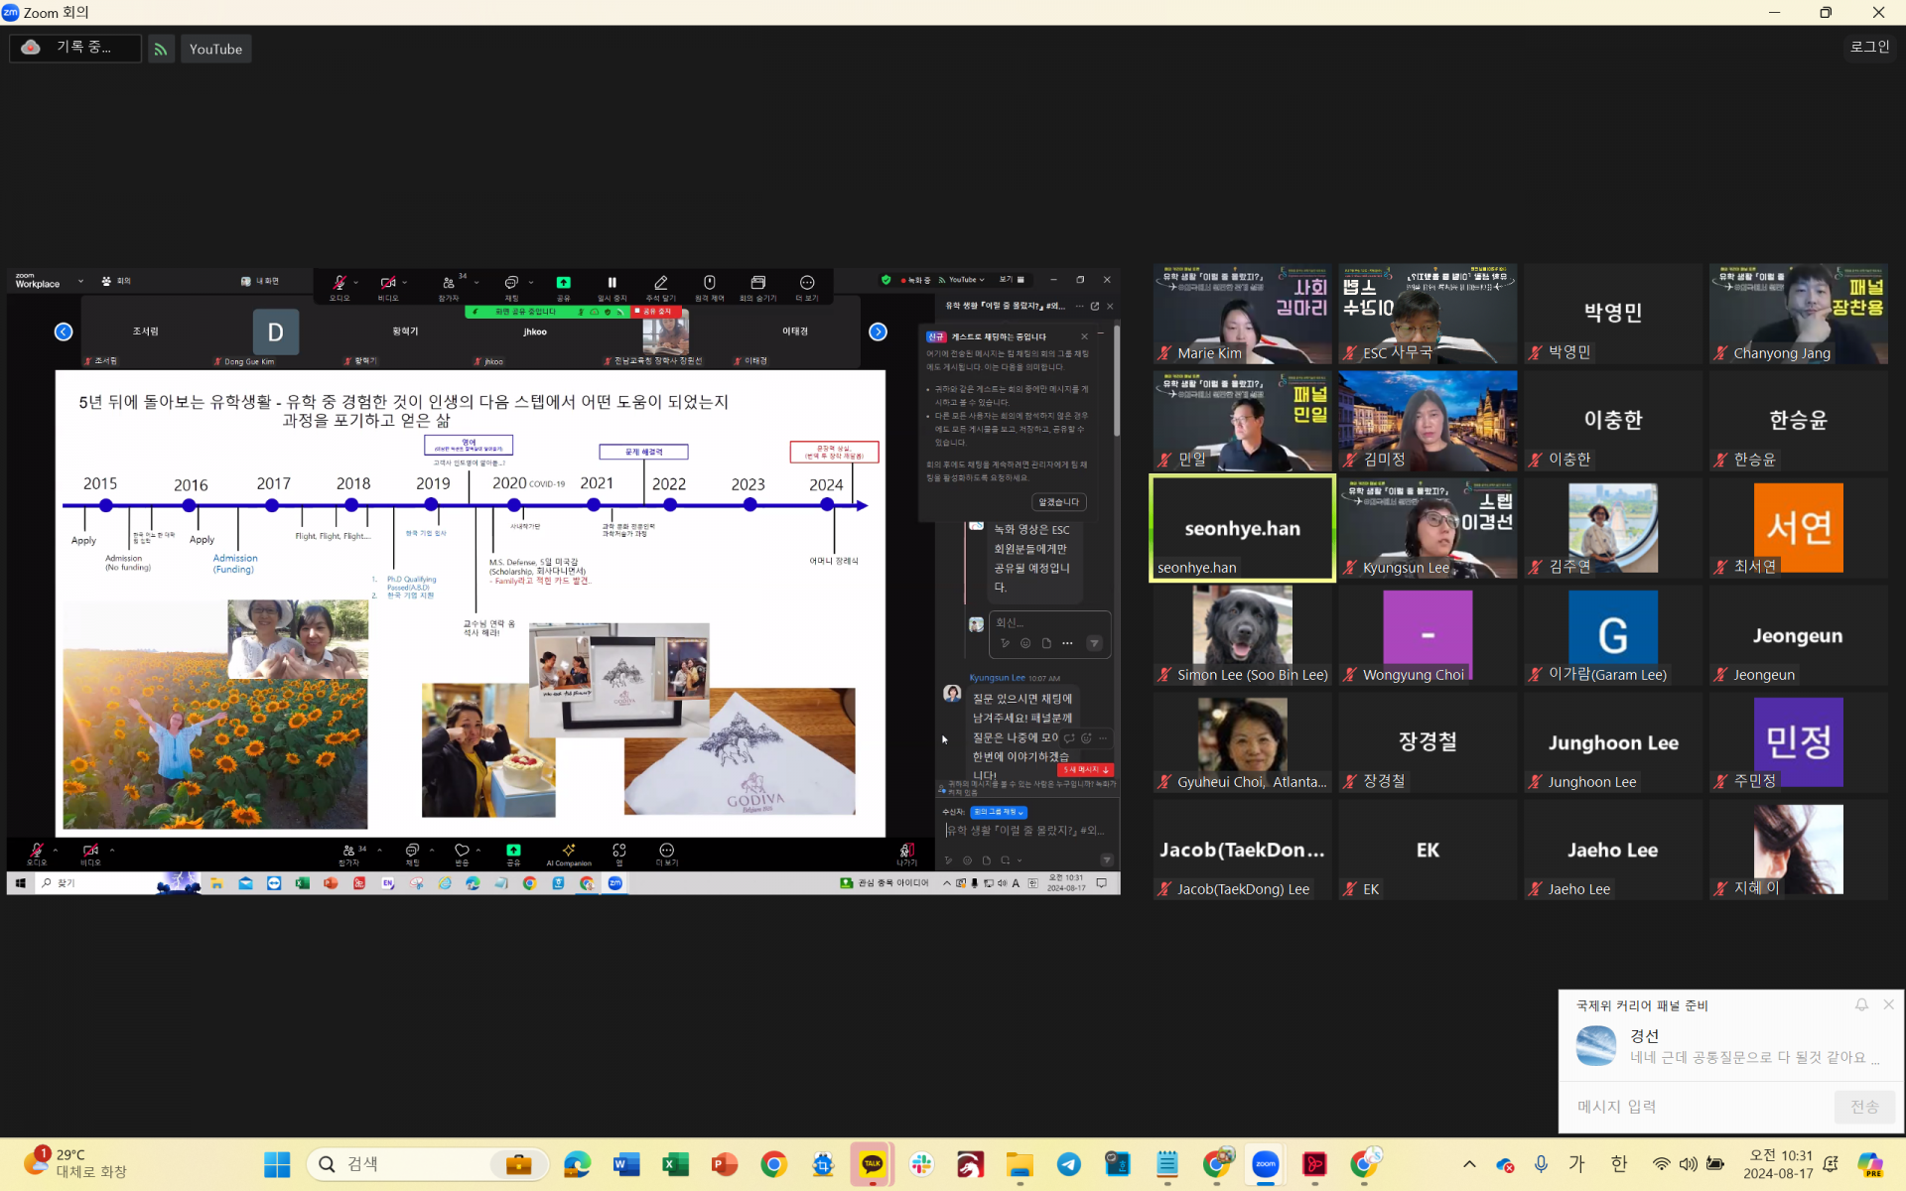
Task: Pause the screen share with pause icon
Action: tap(612, 283)
